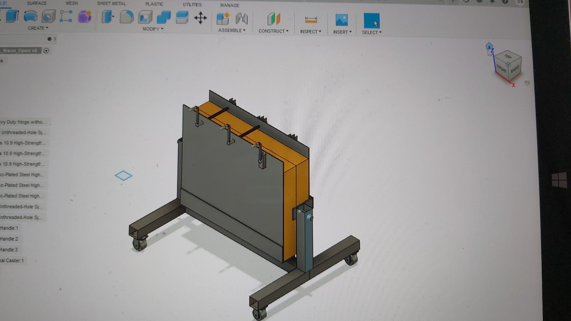Switch to the SURFACE tab

pyautogui.click(x=37, y=3)
